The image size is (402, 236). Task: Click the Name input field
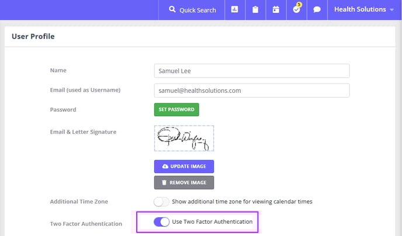[x=252, y=71]
